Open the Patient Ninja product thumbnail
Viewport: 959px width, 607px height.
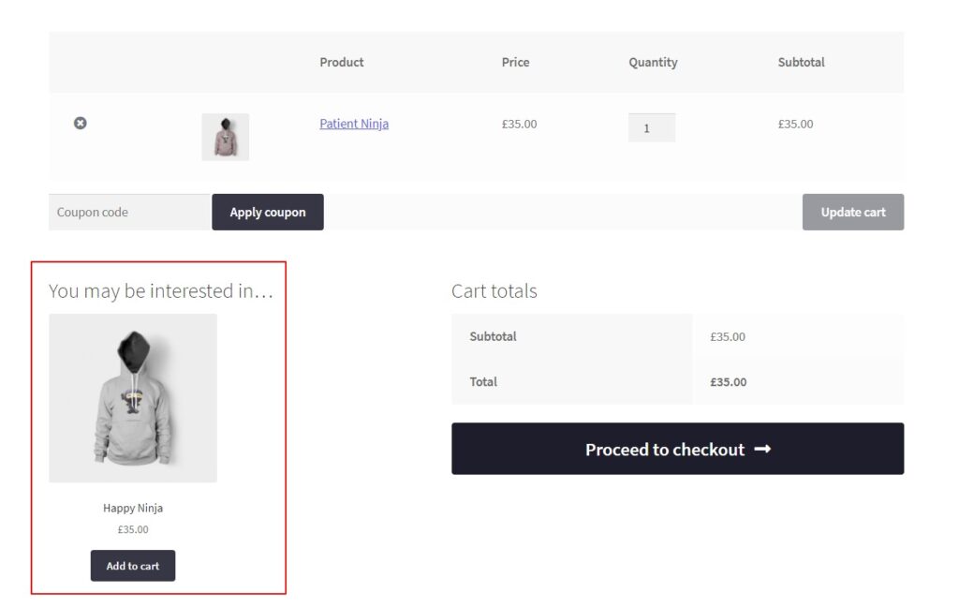[225, 137]
